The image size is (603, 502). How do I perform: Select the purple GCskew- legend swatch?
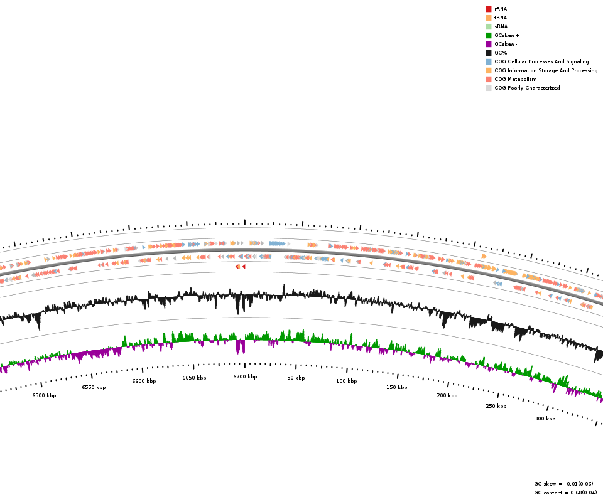click(x=488, y=44)
